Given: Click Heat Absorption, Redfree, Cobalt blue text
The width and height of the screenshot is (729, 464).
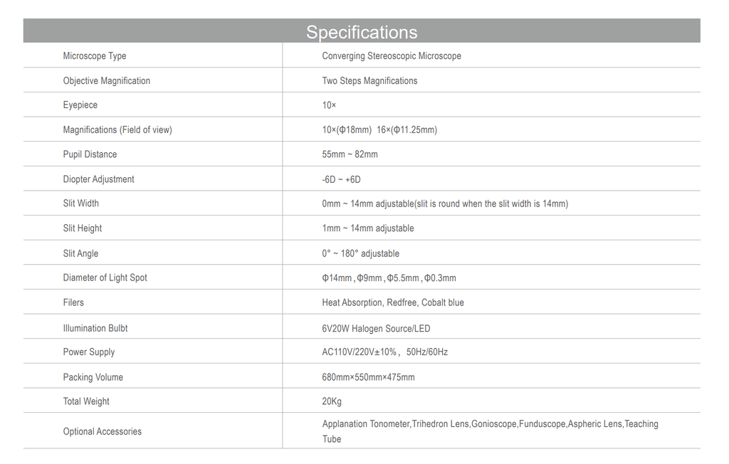Looking at the screenshot, I should pos(393,302).
